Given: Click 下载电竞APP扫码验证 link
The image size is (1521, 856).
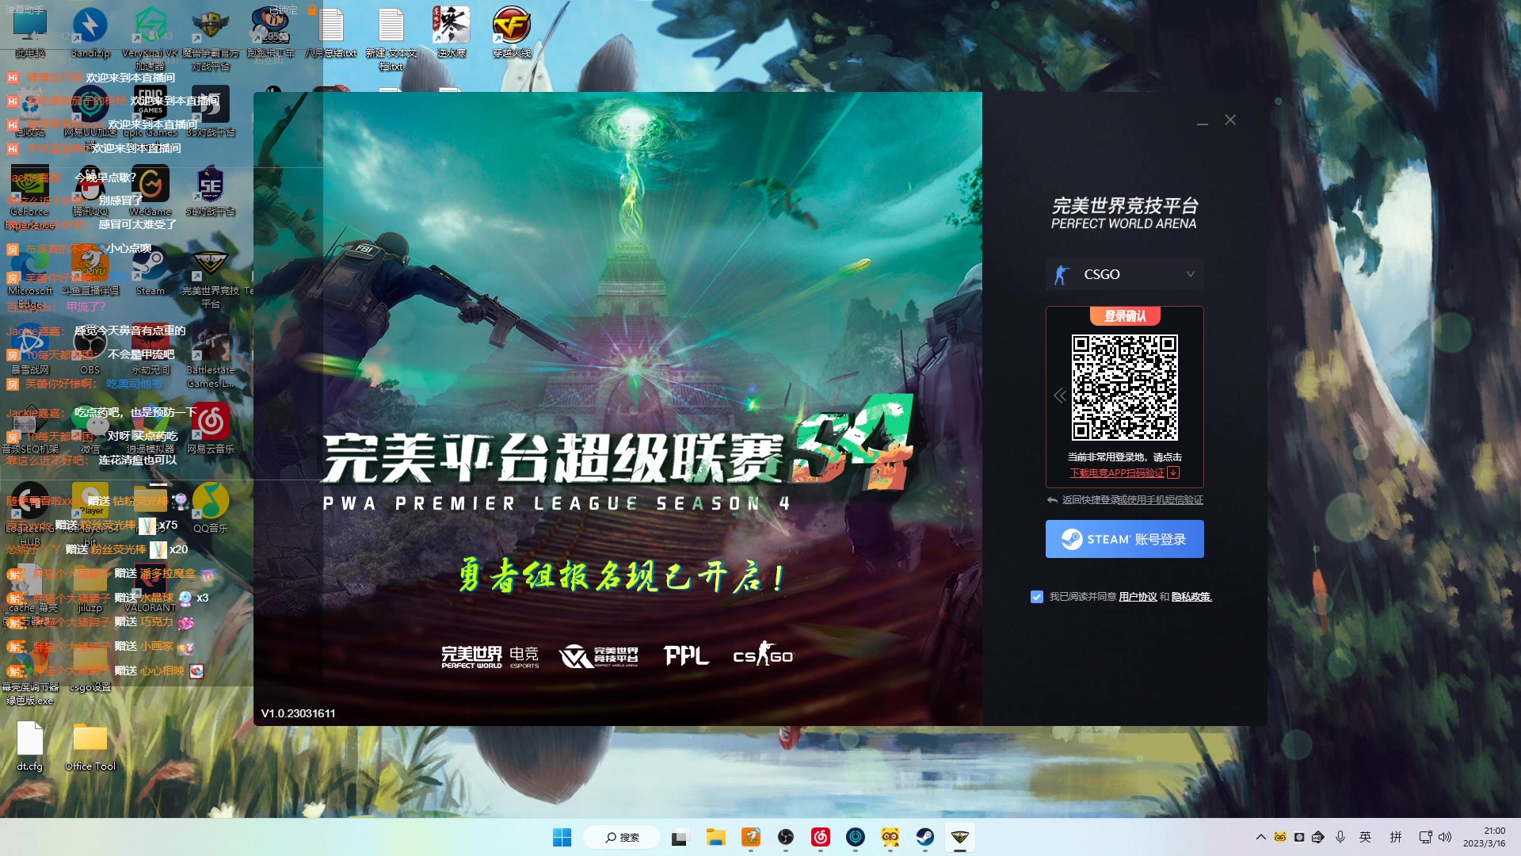Looking at the screenshot, I should (x=1124, y=472).
